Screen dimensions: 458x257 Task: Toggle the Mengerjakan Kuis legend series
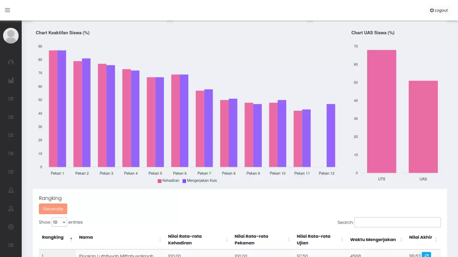point(199,181)
